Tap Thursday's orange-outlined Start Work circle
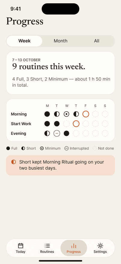 (76, 124)
